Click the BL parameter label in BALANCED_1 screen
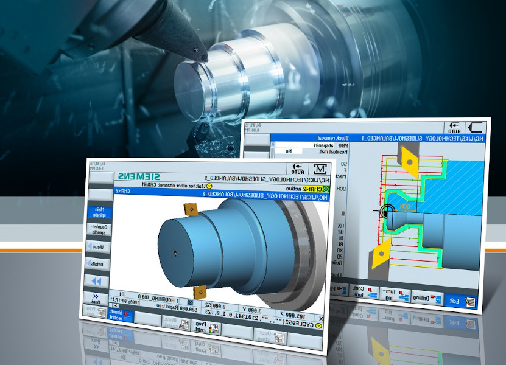 [340, 245]
